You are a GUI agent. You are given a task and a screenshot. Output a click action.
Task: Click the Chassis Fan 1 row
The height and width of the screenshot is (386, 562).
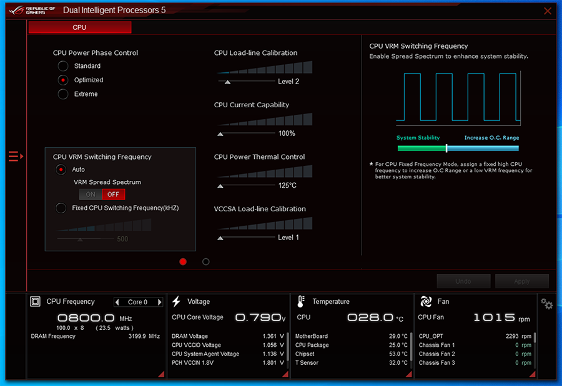tap(475, 345)
